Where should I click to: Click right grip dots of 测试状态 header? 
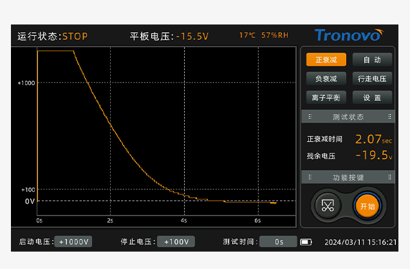[389, 116]
